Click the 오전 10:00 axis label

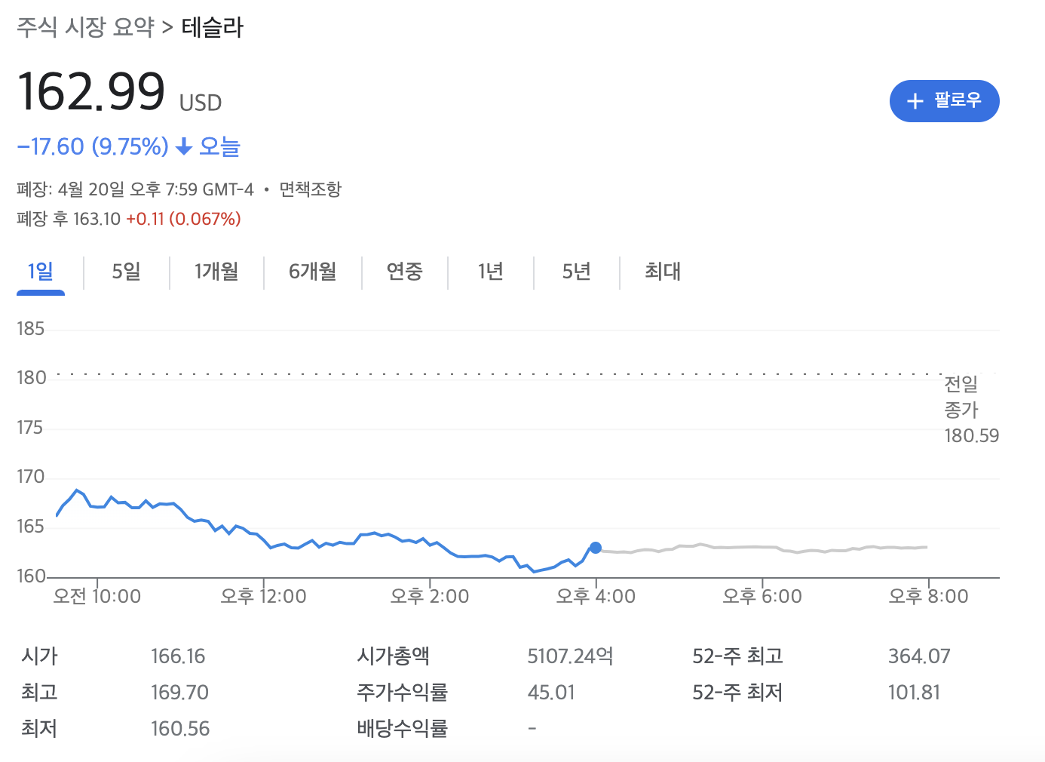tap(97, 597)
